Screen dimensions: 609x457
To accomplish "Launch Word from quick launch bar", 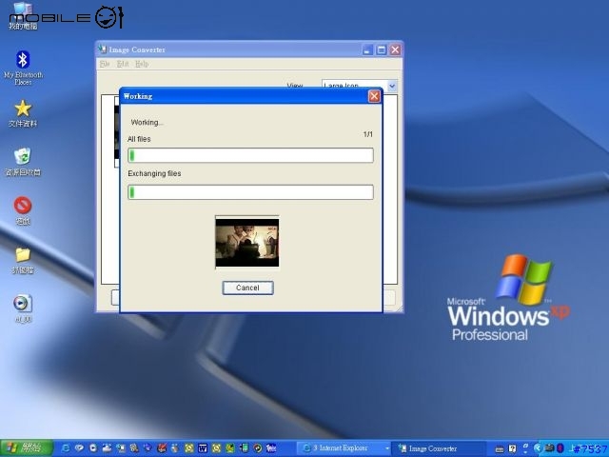I will 203,448.
